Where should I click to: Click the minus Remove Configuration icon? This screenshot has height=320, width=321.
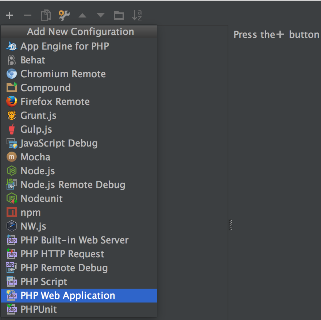point(28,15)
